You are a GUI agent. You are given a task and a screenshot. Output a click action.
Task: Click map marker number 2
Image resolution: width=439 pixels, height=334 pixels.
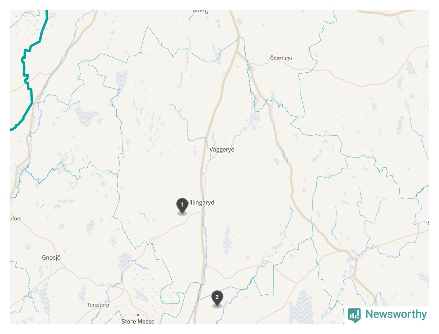pyautogui.click(x=217, y=298)
